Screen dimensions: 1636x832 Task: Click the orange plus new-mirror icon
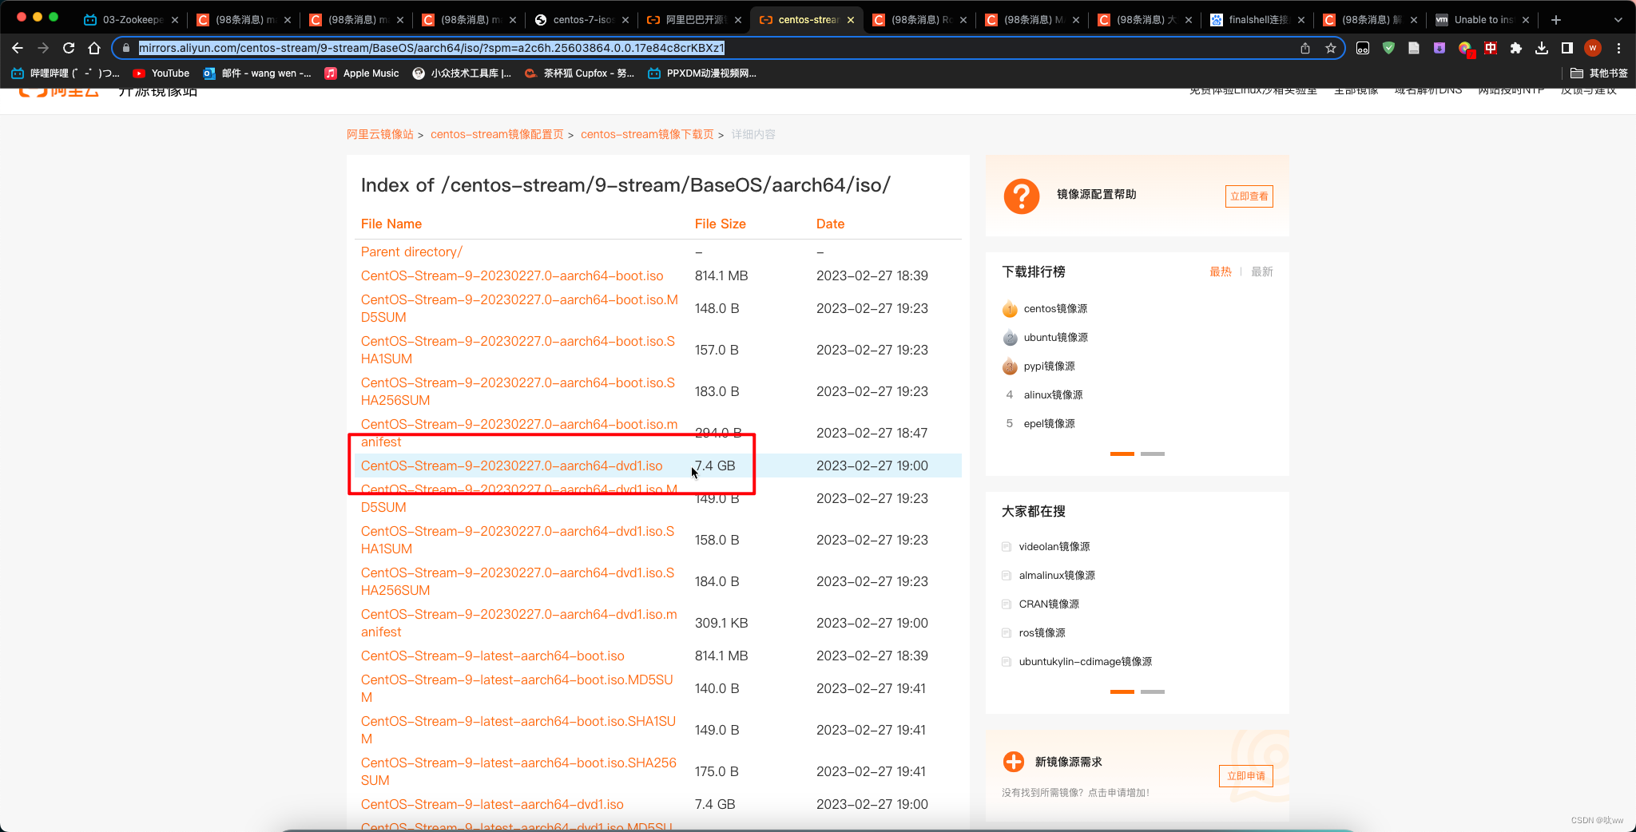[1014, 762]
